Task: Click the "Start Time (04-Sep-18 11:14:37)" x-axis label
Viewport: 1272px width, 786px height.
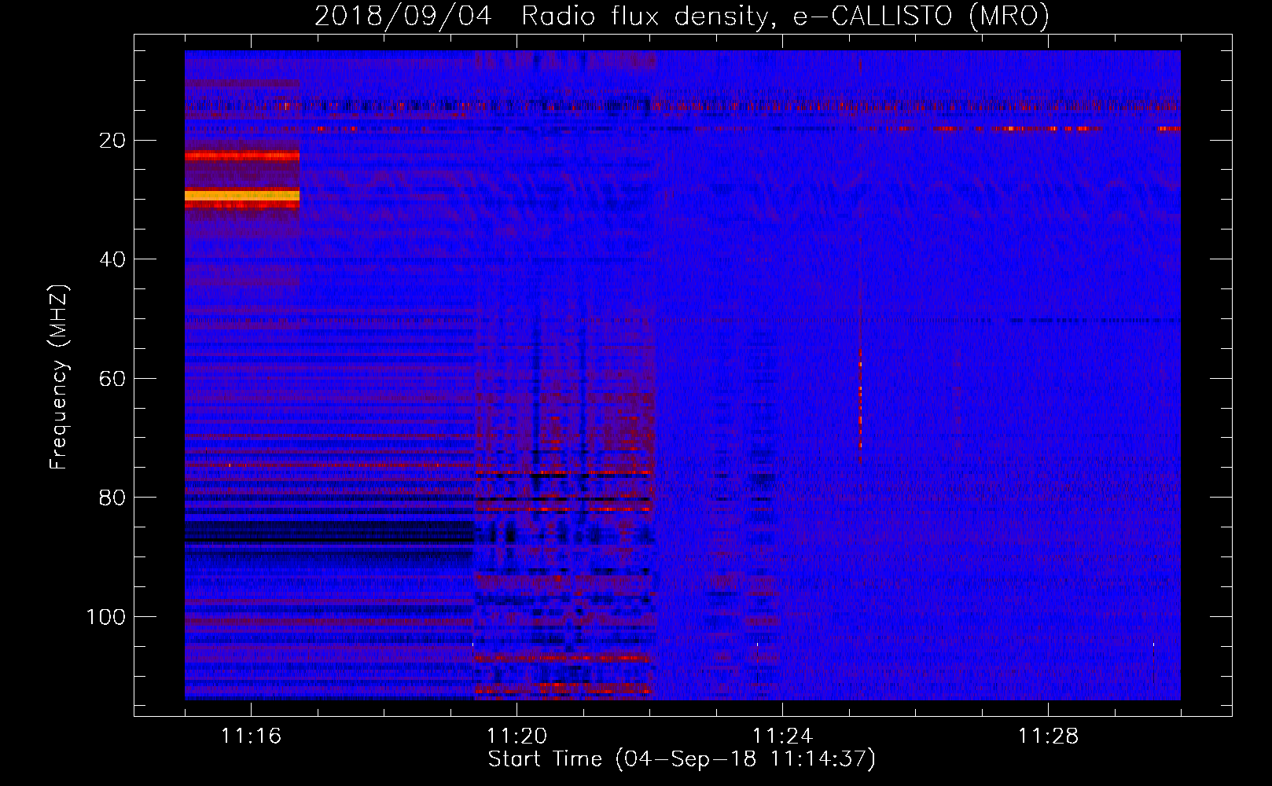Action: point(682,759)
